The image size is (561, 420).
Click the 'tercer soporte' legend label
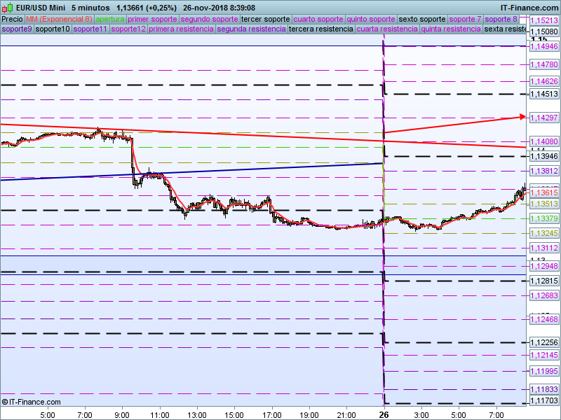(x=261, y=19)
